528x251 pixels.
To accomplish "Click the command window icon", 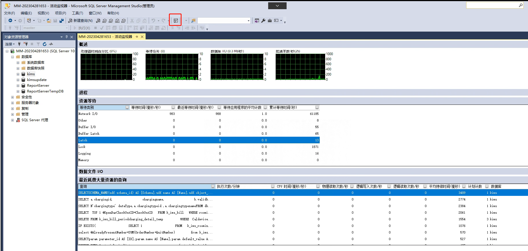I will 276,20.
